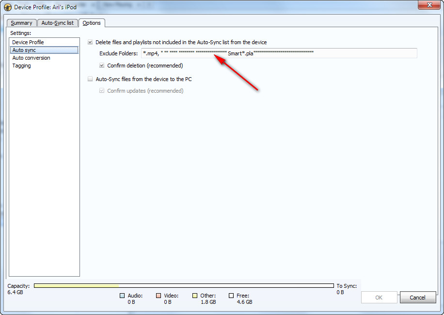Click the MediaMonkey icon in title bar
This screenshot has height=315, width=444.
pyautogui.click(x=7, y=7)
